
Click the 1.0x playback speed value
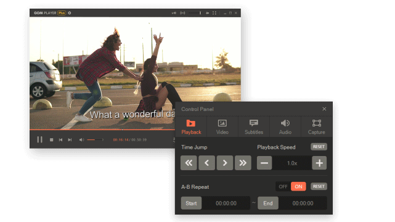pyautogui.click(x=292, y=163)
